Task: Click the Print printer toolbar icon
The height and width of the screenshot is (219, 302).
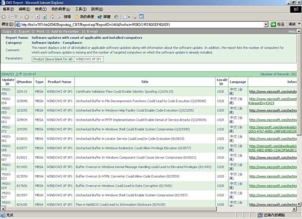Action: pyautogui.click(x=134, y=17)
